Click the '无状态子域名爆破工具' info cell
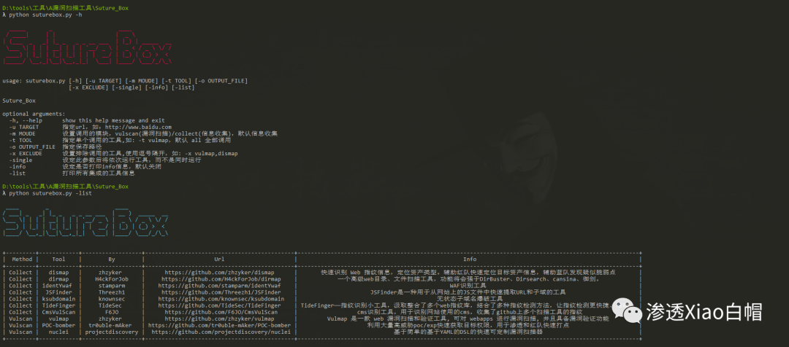789x347 pixels. pyautogui.click(x=470, y=299)
